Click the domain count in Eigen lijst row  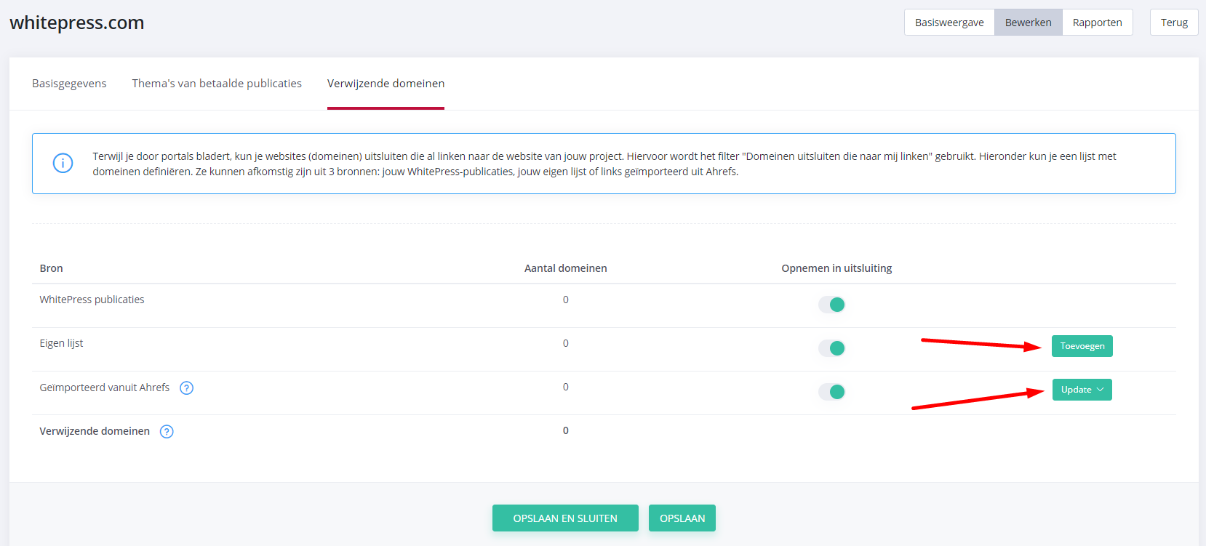pyautogui.click(x=566, y=343)
